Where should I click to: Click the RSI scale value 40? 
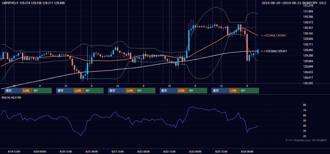click(304, 126)
